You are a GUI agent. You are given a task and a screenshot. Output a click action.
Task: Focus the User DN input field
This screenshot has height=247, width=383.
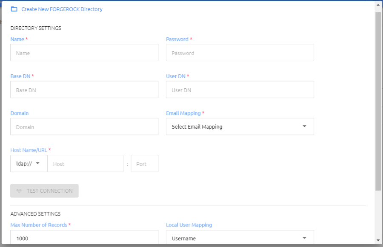point(240,90)
